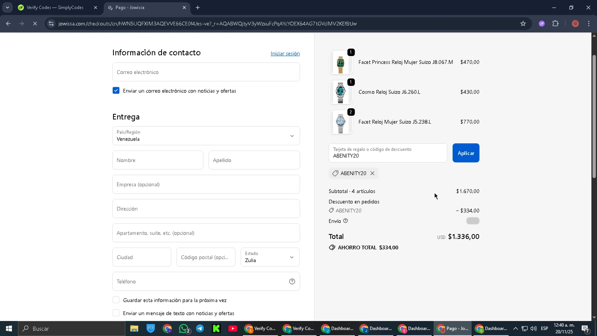
Task: View site information icon in address bar
Action: 51,23
